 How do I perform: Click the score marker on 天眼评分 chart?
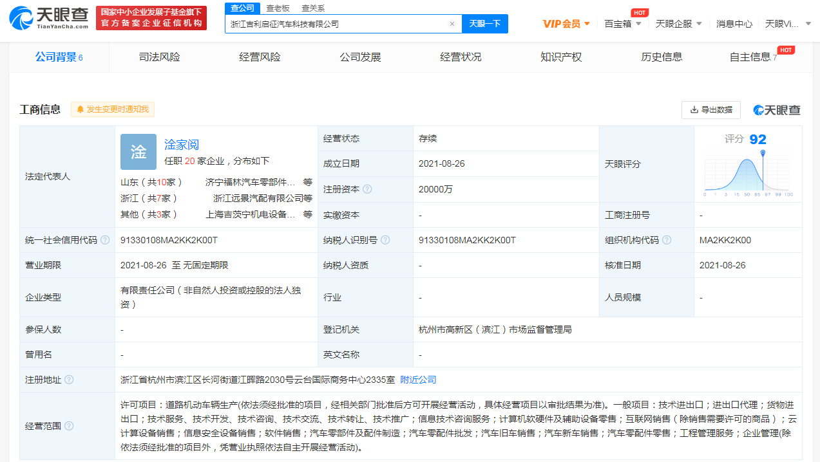pos(763,153)
